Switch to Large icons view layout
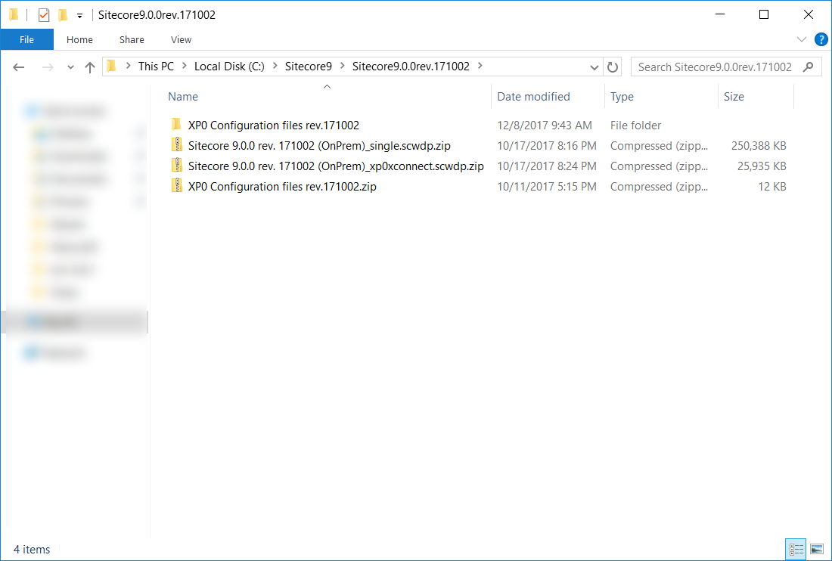Screen dimensions: 832x561 tap(817, 550)
